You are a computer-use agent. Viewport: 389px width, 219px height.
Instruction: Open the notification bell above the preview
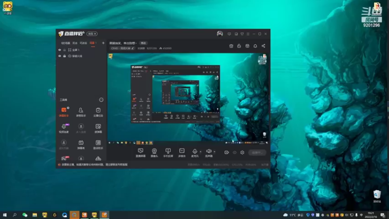pos(255,46)
